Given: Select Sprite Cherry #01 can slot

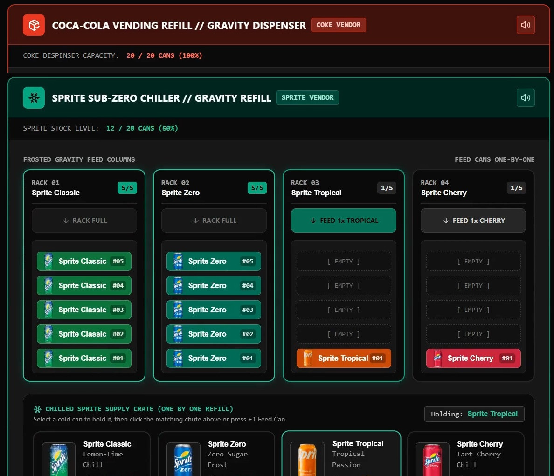Looking at the screenshot, I should pos(473,358).
